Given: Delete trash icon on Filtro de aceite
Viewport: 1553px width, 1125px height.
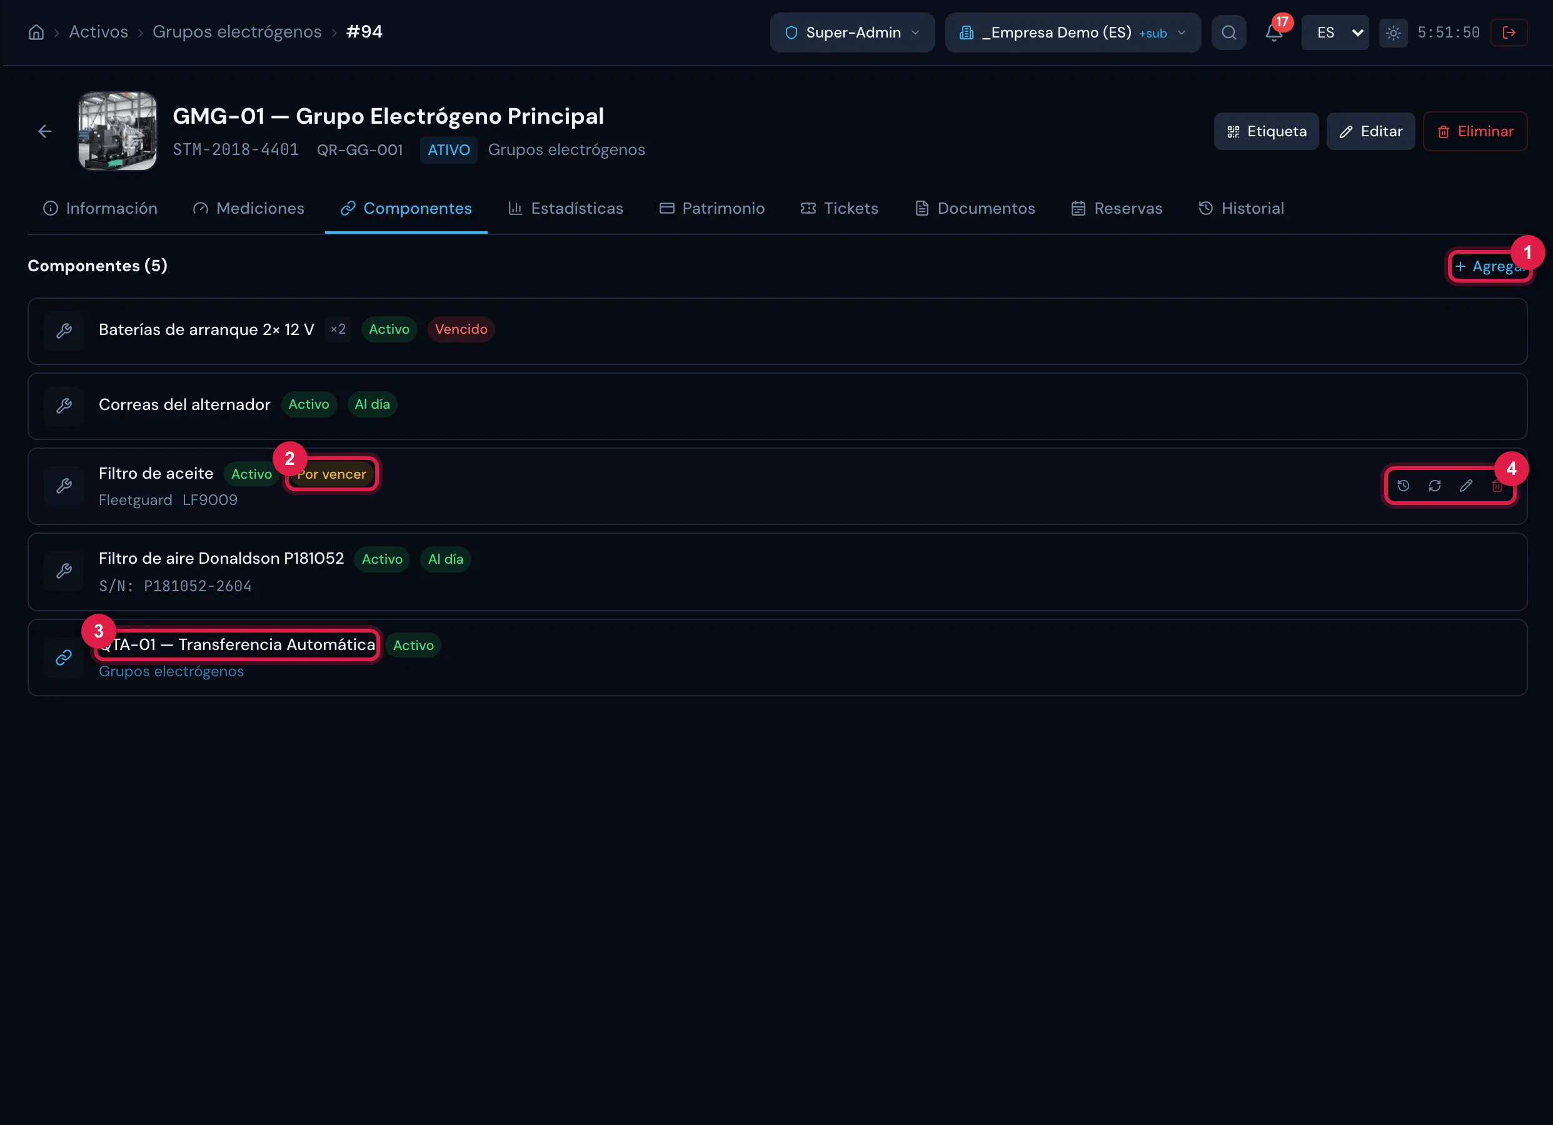Looking at the screenshot, I should (x=1497, y=486).
